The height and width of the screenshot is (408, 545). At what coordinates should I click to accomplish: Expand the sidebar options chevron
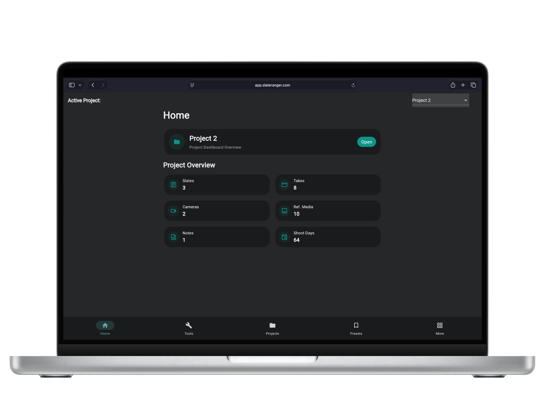(80, 85)
